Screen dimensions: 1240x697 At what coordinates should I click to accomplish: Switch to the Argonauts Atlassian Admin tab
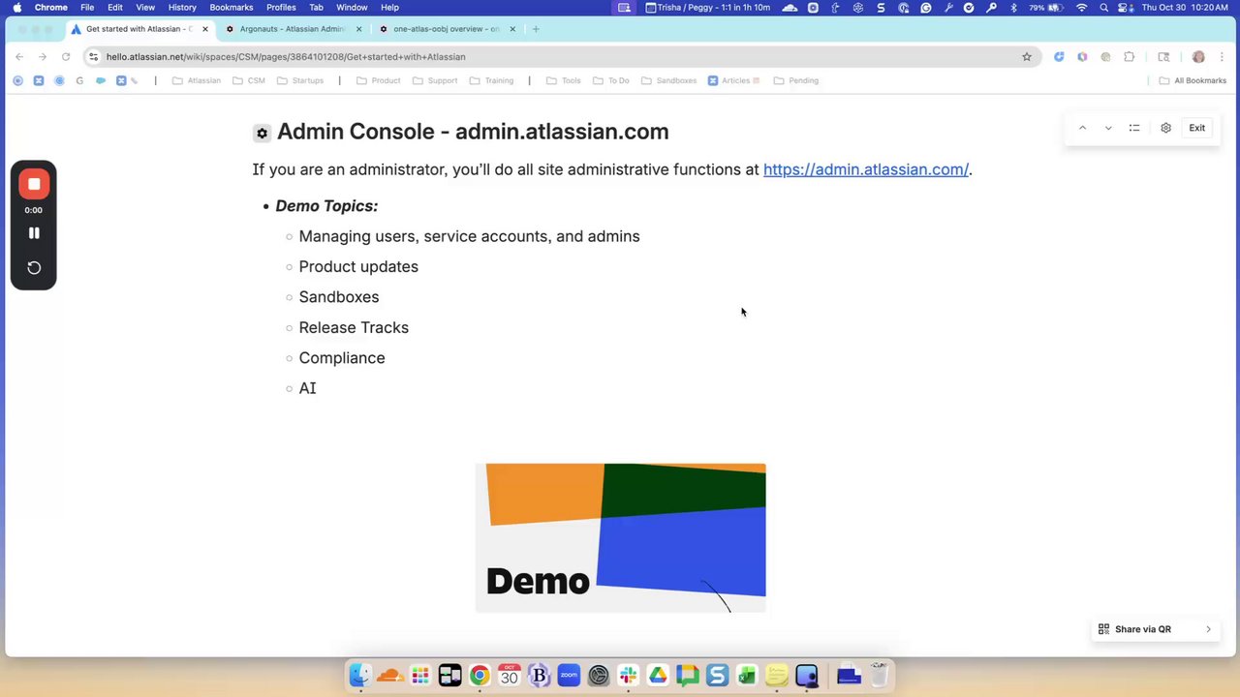294,29
